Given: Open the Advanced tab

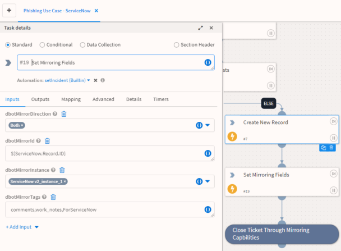Looking at the screenshot, I should pos(103,99).
